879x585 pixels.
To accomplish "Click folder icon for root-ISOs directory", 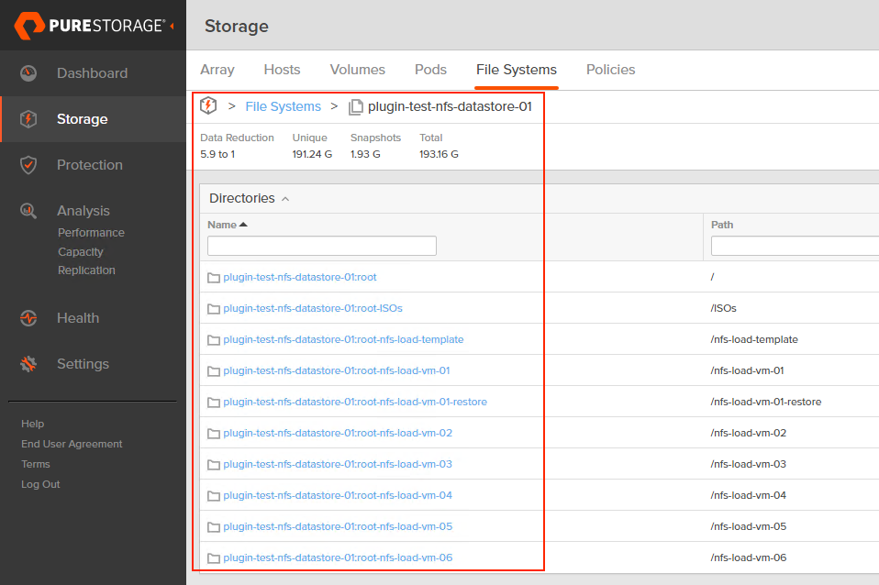I will click(214, 309).
